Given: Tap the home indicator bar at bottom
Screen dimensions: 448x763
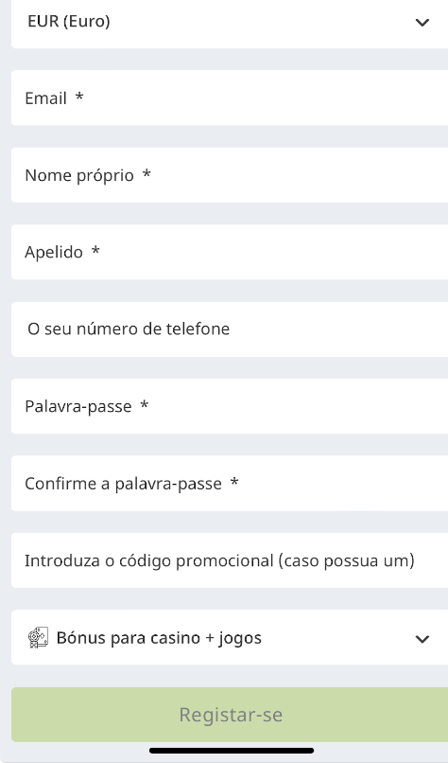Looking at the screenshot, I should click(x=232, y=751).
